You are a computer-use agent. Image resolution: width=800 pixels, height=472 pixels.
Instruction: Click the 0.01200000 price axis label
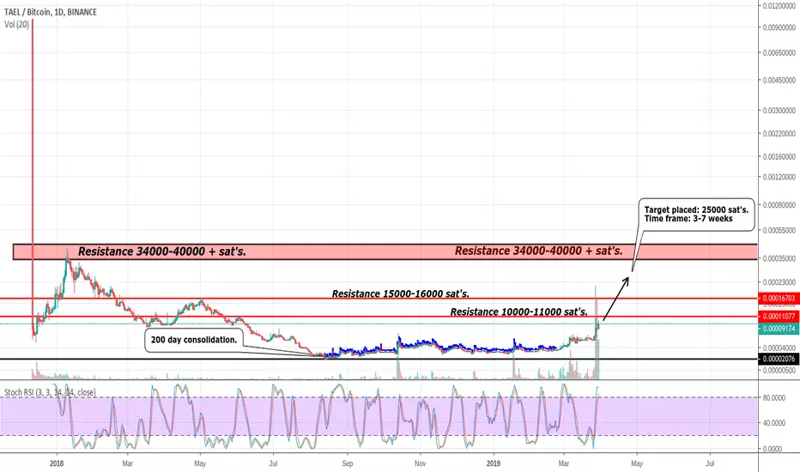click(x=779, y=6)
